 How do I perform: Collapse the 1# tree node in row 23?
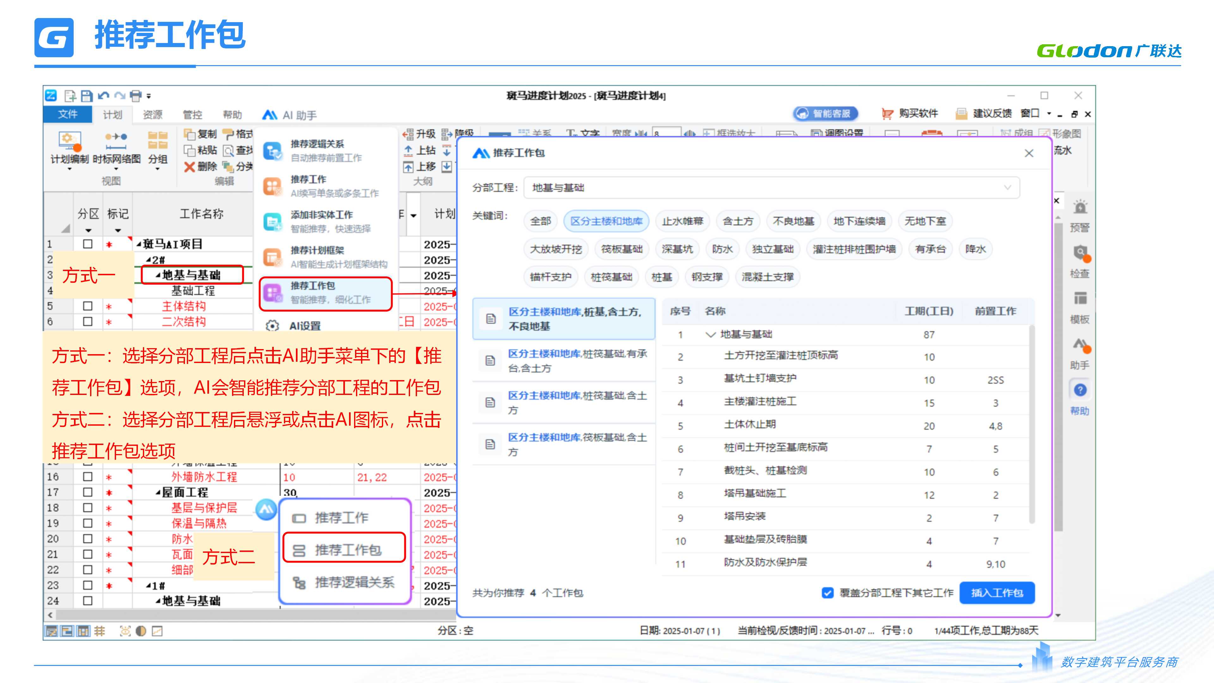[x=149, y=586]
